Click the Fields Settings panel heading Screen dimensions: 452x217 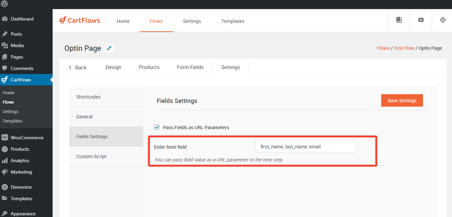point(177,101)
